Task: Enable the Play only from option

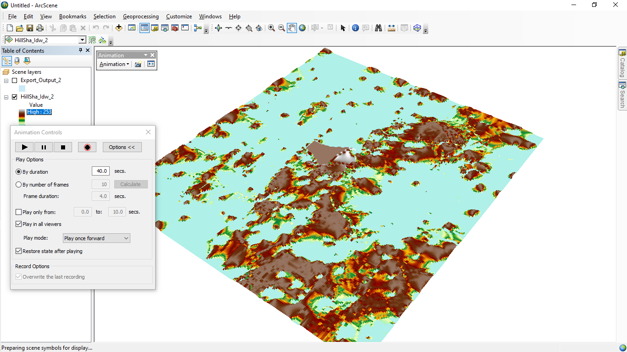Action: click(18, 212)
